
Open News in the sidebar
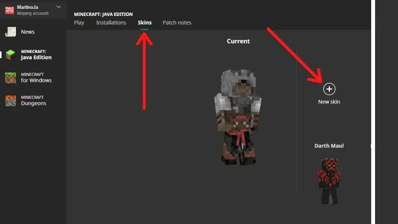(28, 32)
